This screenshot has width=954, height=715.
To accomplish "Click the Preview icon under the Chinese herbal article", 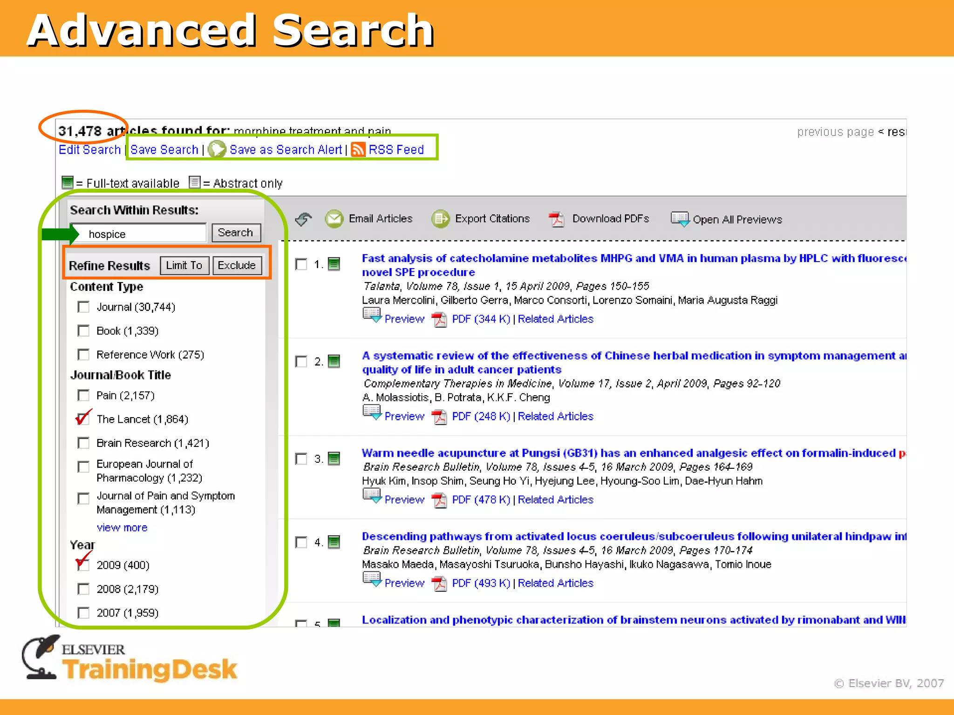I will (372, 412).
